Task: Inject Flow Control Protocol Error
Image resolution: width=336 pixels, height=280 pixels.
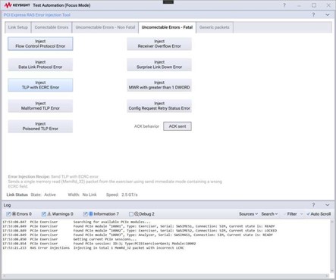Action: (40, 44)
